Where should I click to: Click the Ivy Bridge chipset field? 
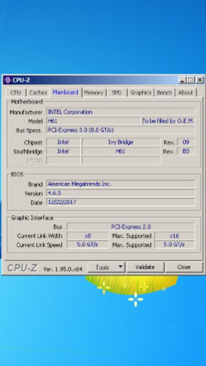(x=121, y=142)
